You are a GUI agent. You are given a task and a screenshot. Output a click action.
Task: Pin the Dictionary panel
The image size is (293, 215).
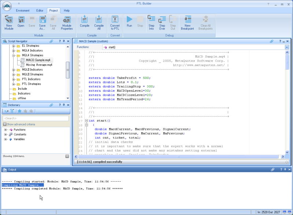coord(64,105)
